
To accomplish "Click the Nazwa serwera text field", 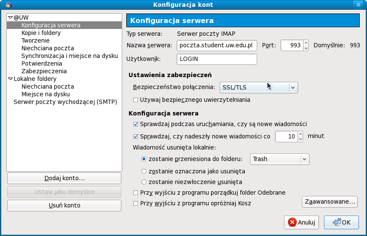I will coord(216,45).
